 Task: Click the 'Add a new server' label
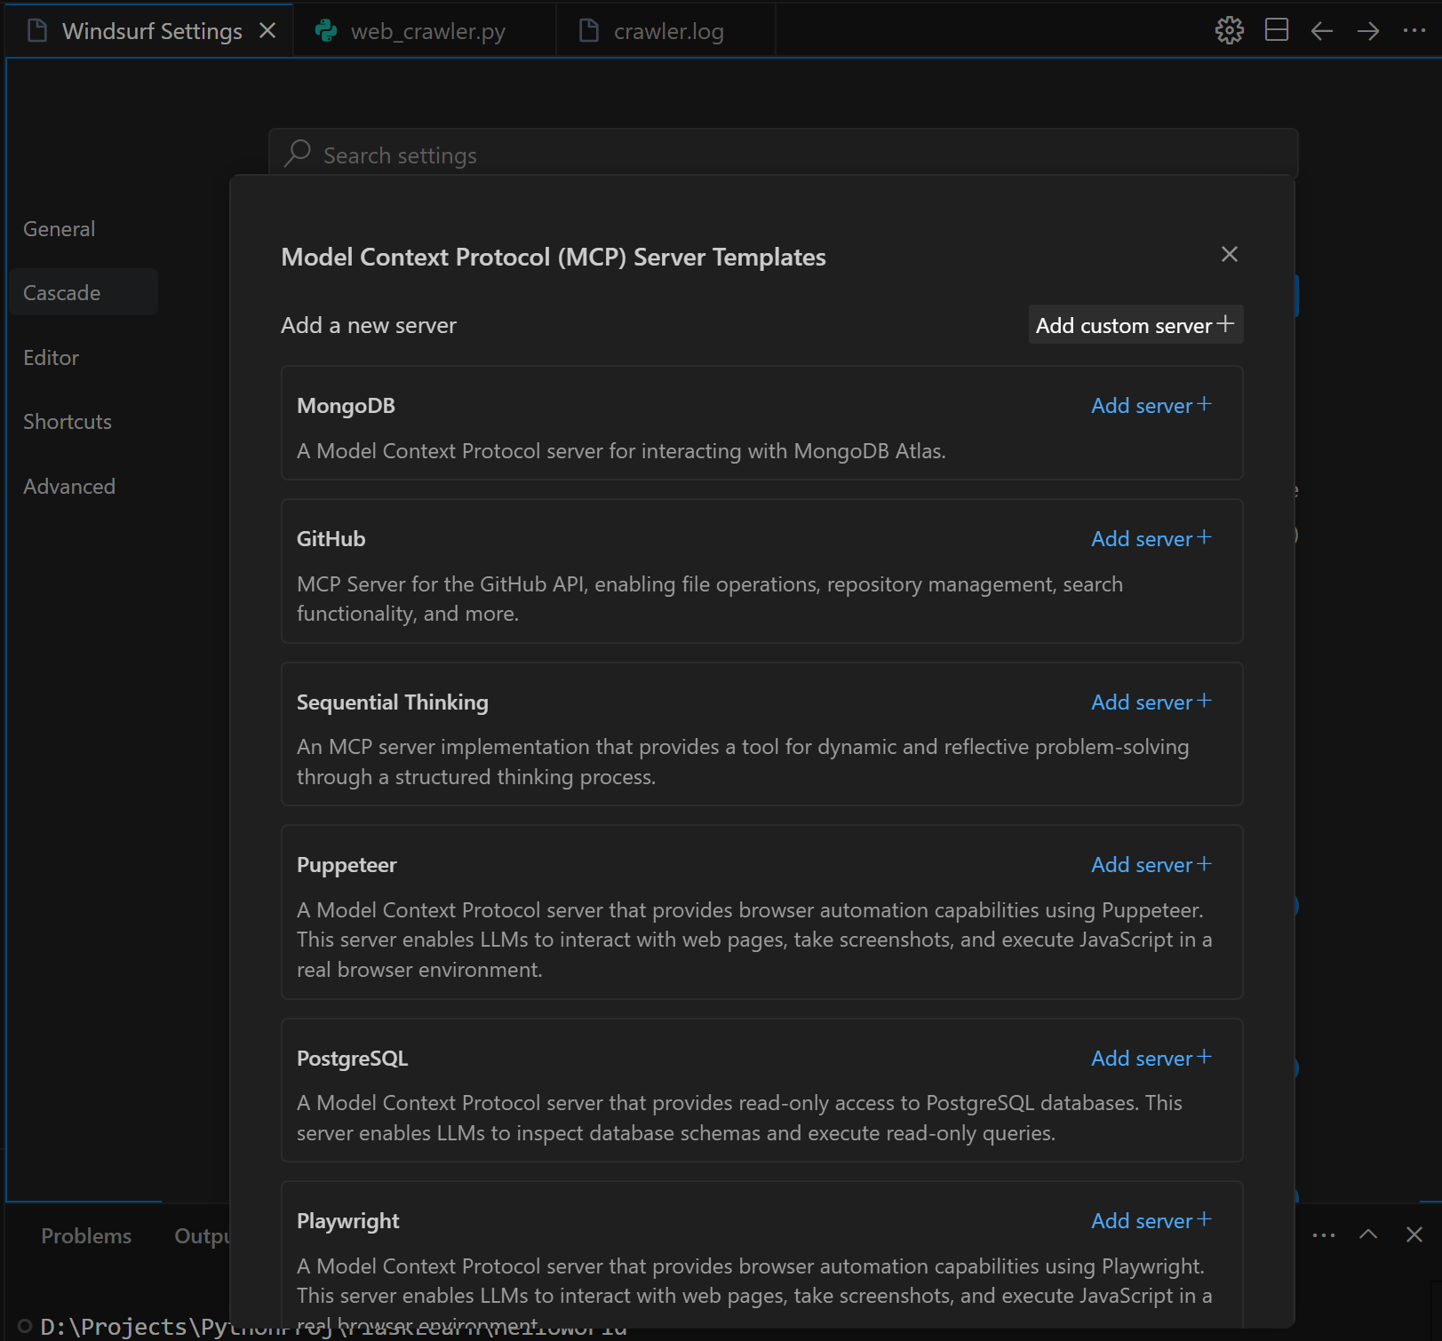[369, 325]
